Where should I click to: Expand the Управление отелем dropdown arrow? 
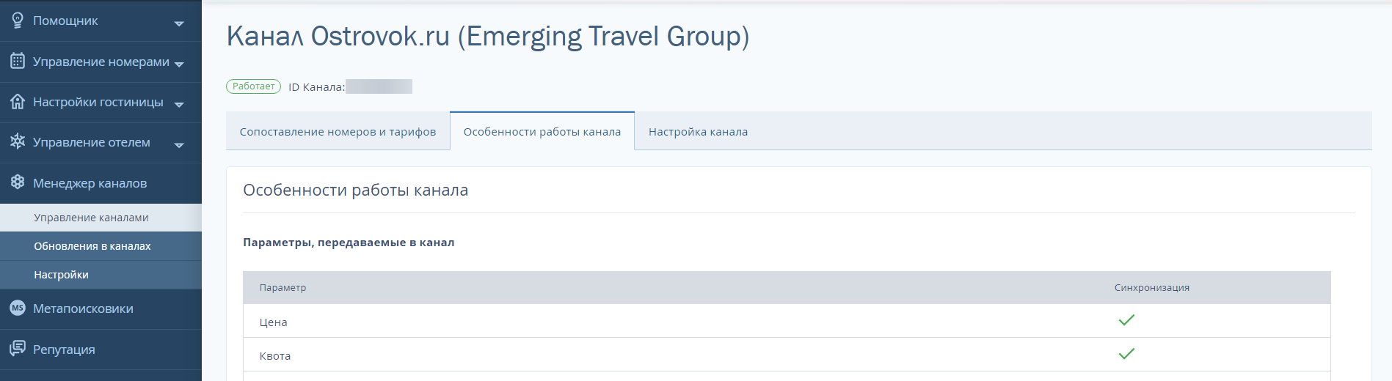point(179,145)
